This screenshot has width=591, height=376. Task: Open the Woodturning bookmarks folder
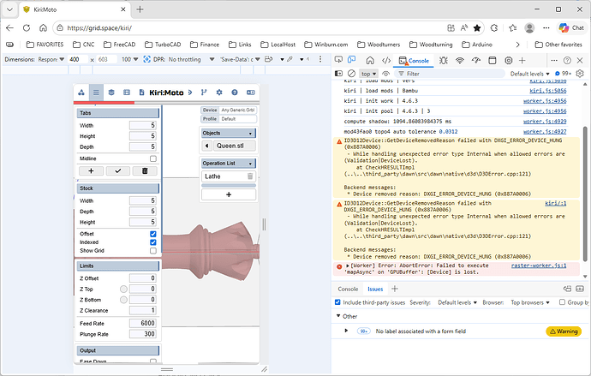(431, 45)
